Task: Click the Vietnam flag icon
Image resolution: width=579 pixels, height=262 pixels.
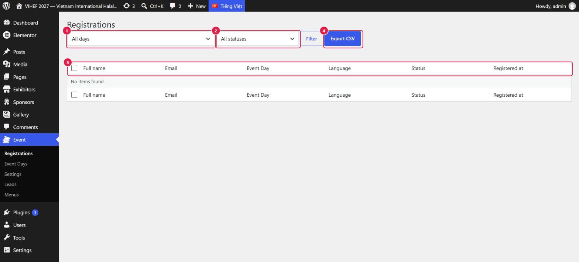Action: click(x=215, y=6)
